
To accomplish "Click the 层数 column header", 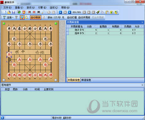I will point(15,89).
